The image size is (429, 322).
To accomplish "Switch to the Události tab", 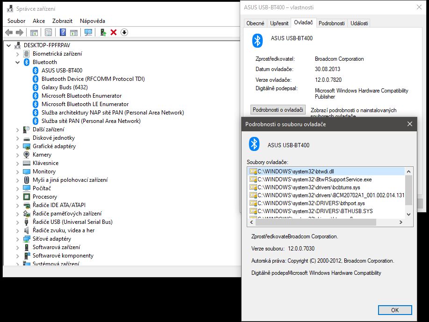I will 359,23.
